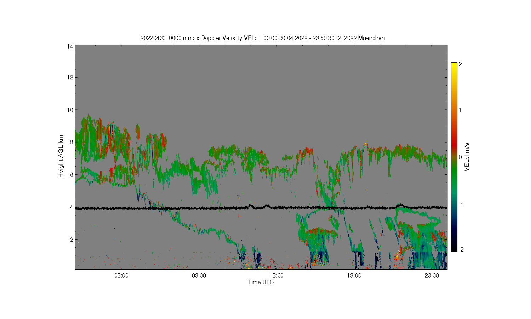Click the height tick label 6
Image resolution: width=531 pixels, height=319 pixels.
(72, 174)
